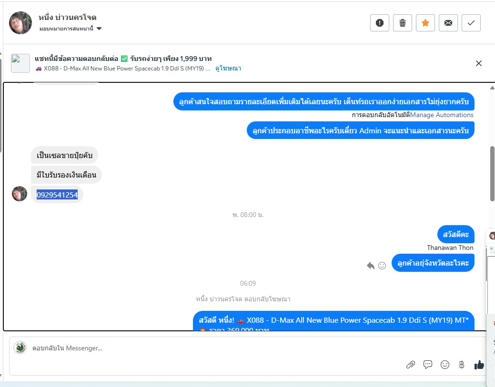Open customer profile picture in header
This screenshot has width=495, height=387.
[x=20, y=23]
